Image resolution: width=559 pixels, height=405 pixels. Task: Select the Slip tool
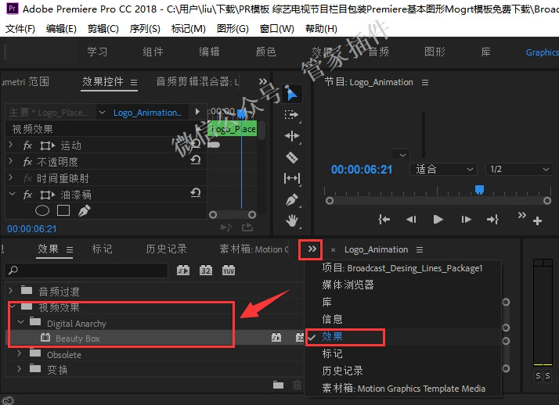(292, 178)
